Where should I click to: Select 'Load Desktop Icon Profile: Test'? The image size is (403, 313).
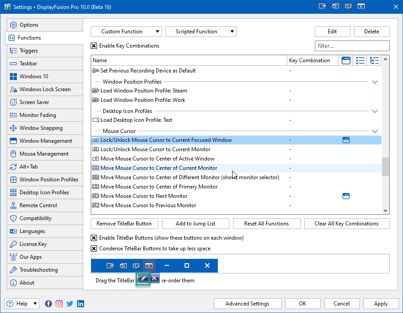click(236, 120)
